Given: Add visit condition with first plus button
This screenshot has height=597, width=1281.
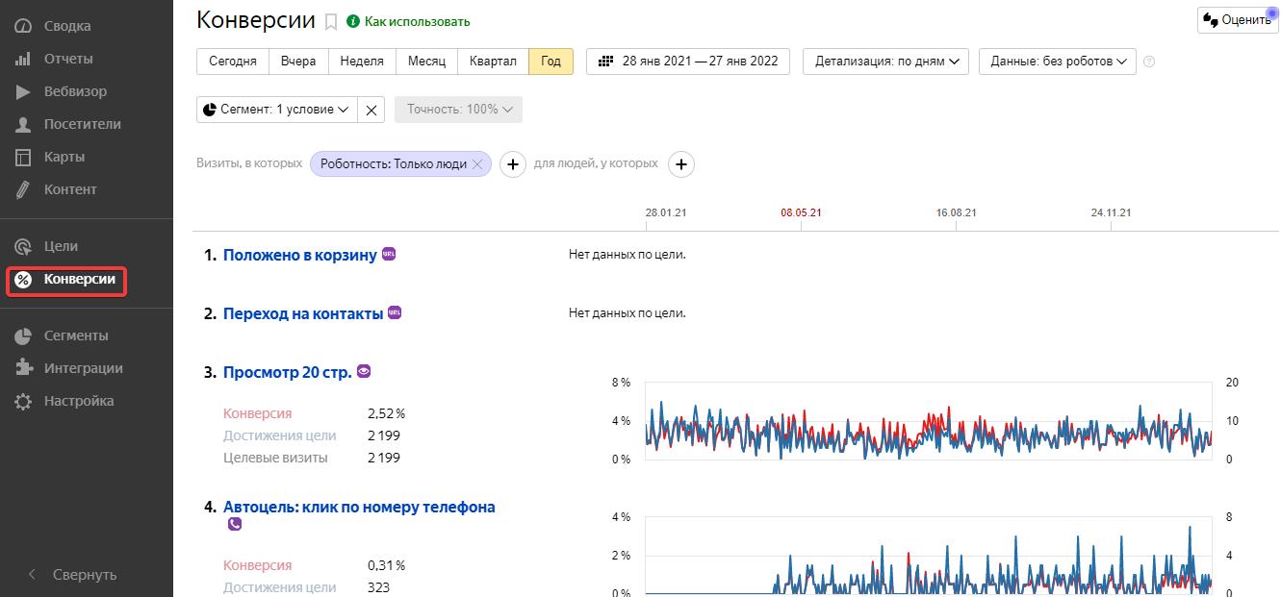Looking at the screenshot, I should (513, 164).
